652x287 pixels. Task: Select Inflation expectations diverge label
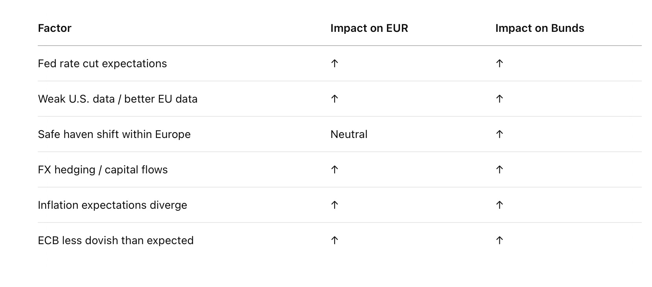(112, 205)
